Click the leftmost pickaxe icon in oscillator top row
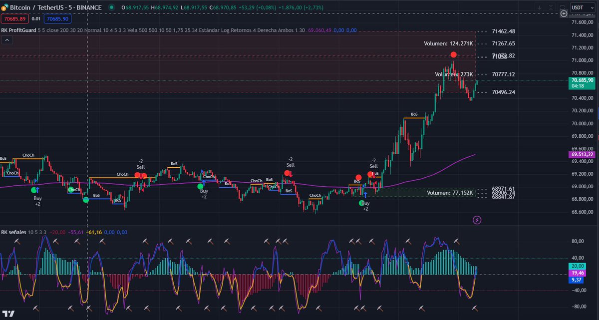This screenshot has height=320, width=599. coord(16,241)
